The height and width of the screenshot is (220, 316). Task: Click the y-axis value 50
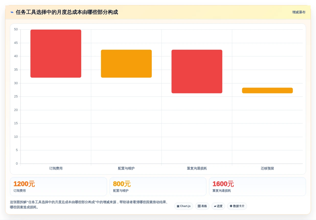(x=16, y=29)
